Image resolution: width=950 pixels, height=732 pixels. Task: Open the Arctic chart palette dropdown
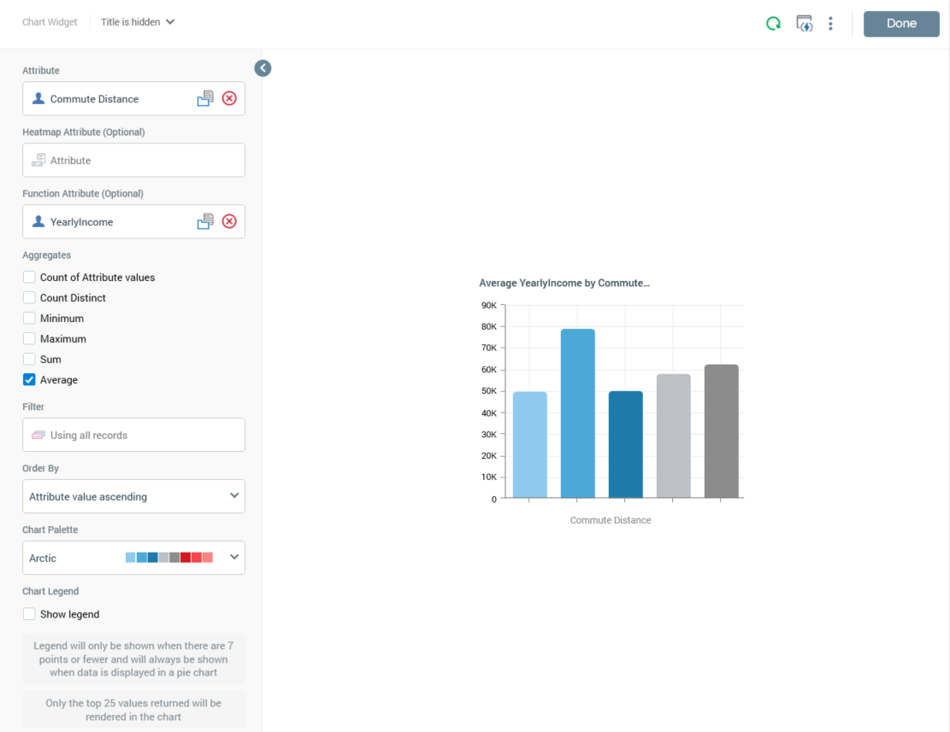[133, 558]
